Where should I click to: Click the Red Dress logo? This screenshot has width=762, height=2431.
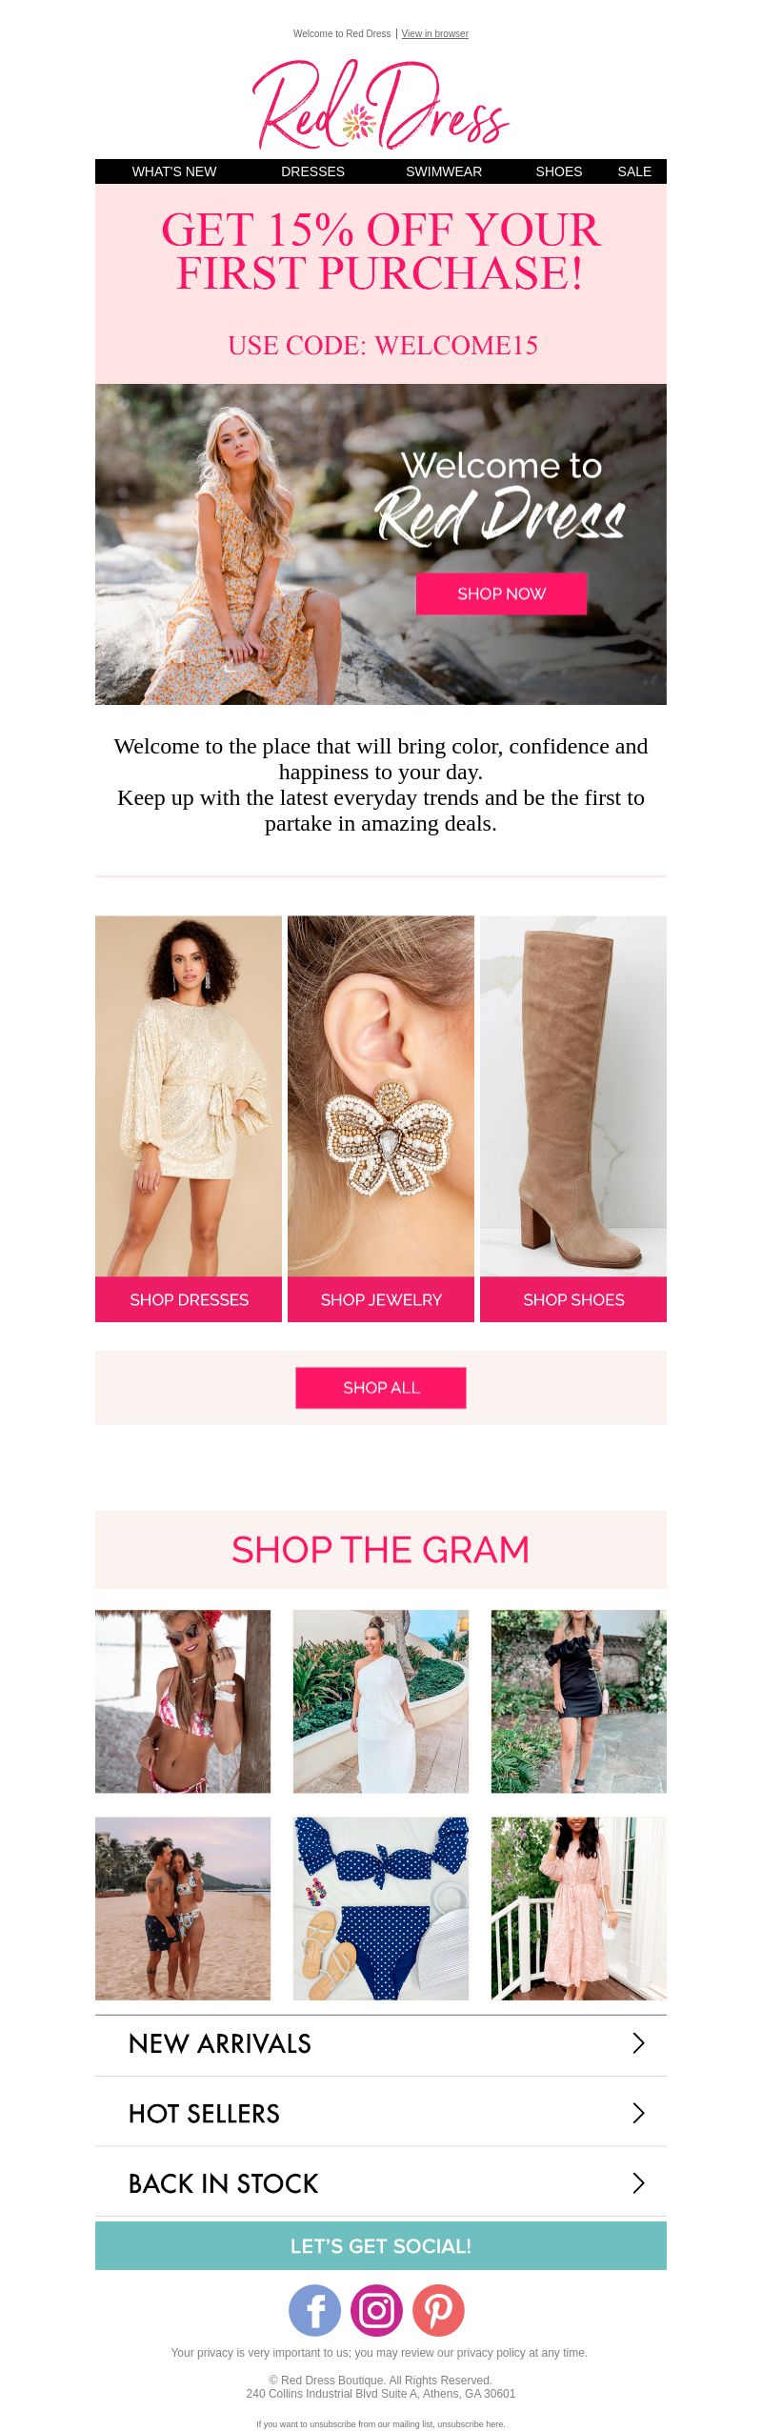coord(381,105)
